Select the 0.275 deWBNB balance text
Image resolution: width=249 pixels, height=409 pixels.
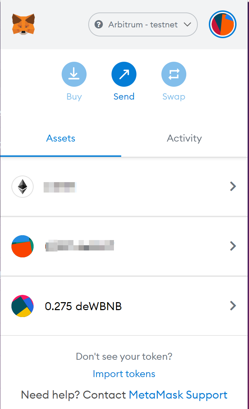click(x=83, y=306)
